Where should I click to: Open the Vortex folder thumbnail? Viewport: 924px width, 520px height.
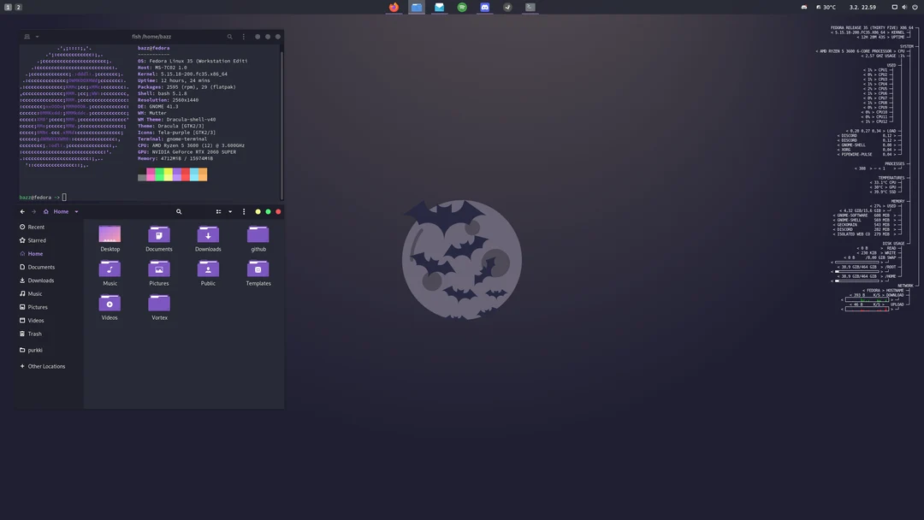tap(158, 303)
